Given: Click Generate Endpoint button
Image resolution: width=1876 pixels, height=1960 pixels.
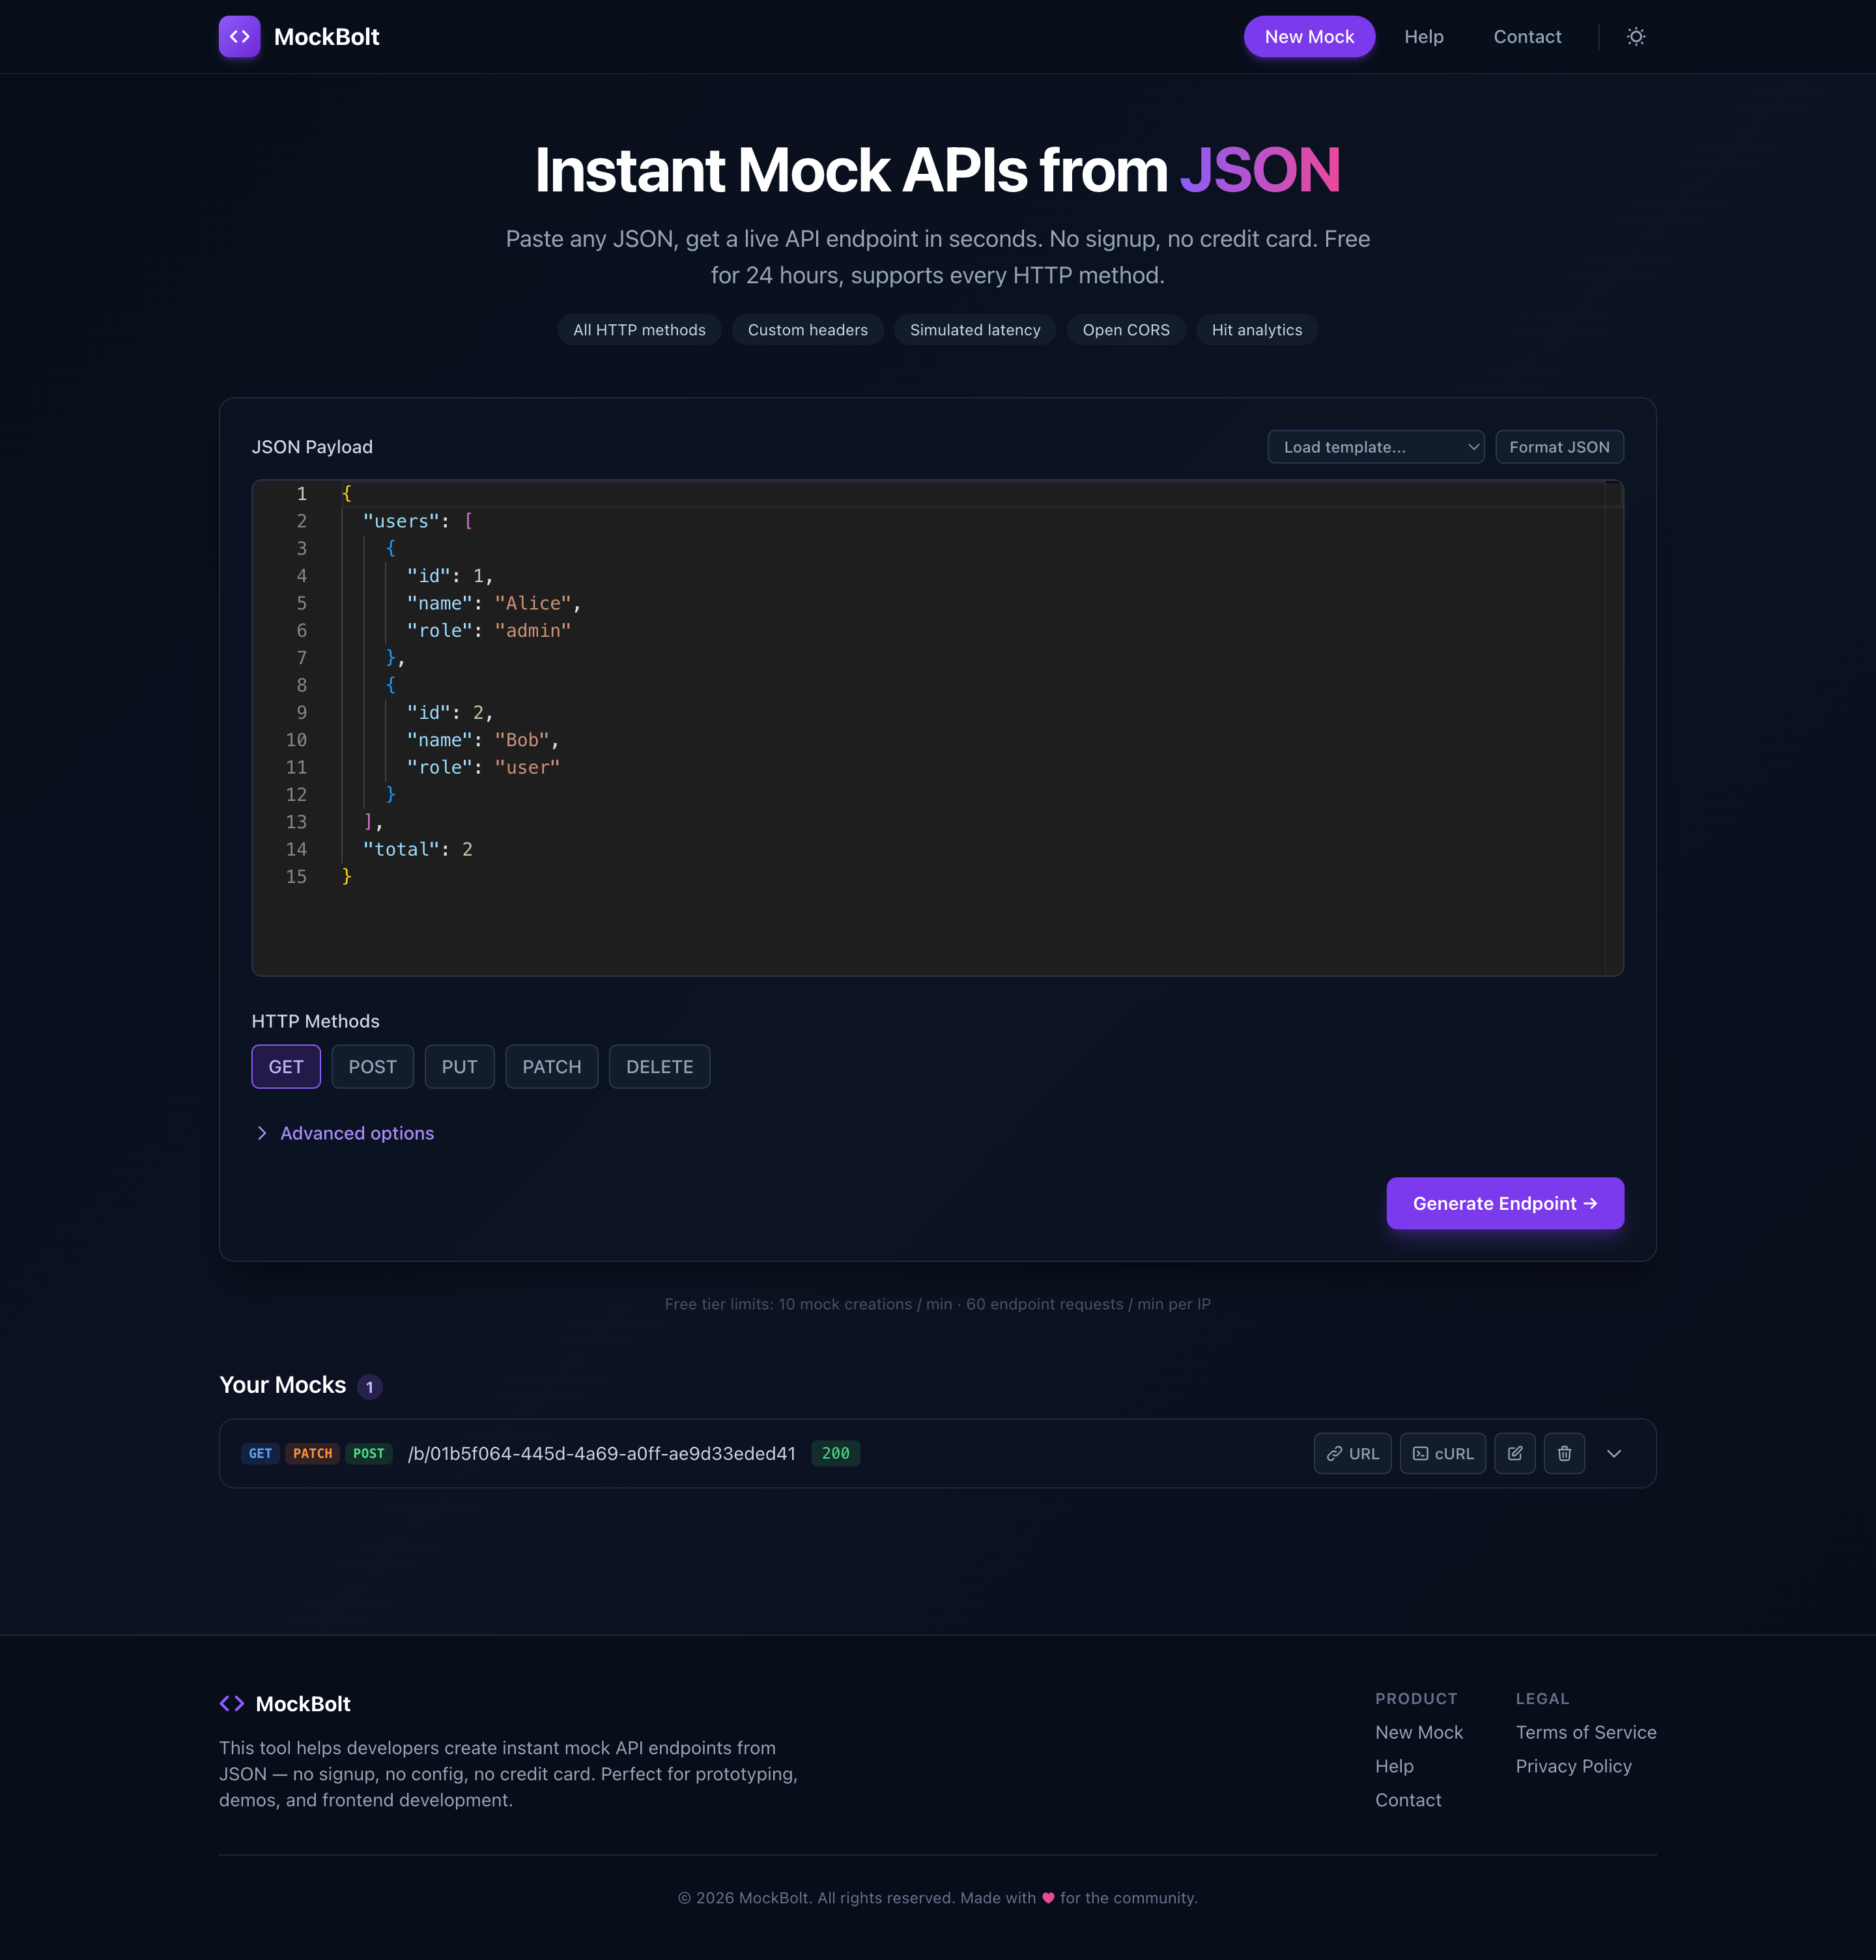Looking at the screenshot, I should tap(1504, 1203).
